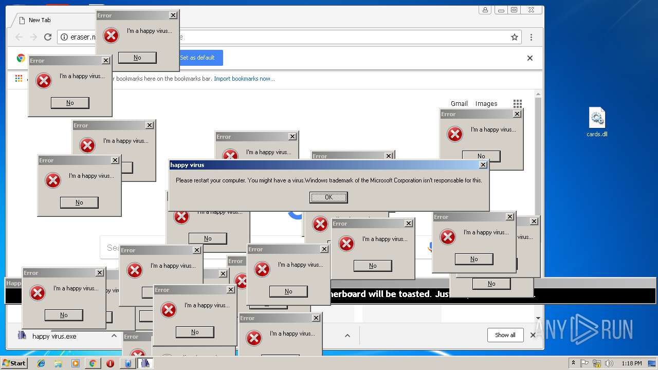Open Gmail link on Google page

point(459,103)
